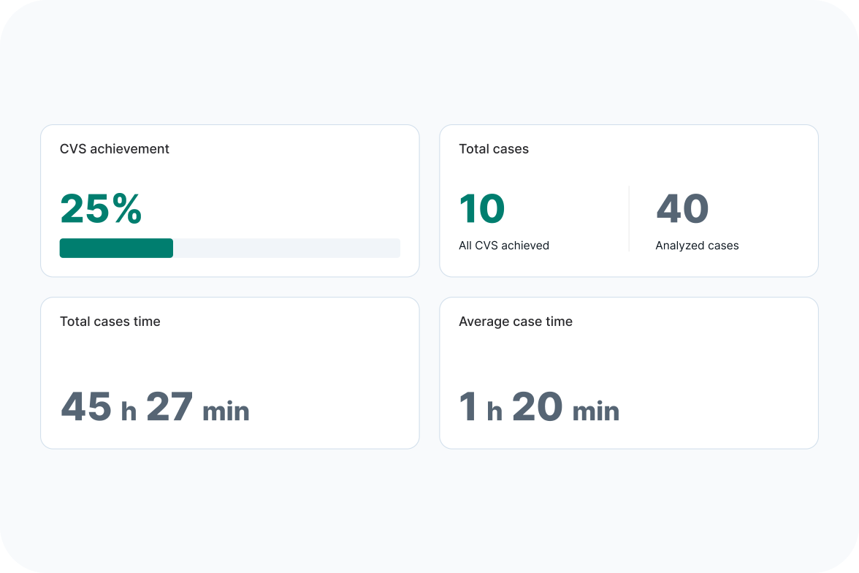Click the value 10 for All CVS achieved

click(481, 208)
